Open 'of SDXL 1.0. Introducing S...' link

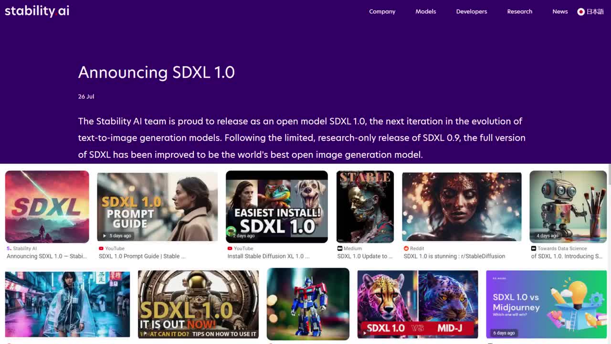567,256
